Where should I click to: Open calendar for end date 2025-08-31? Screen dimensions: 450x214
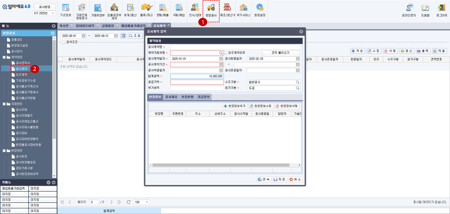tap(116, 36)
